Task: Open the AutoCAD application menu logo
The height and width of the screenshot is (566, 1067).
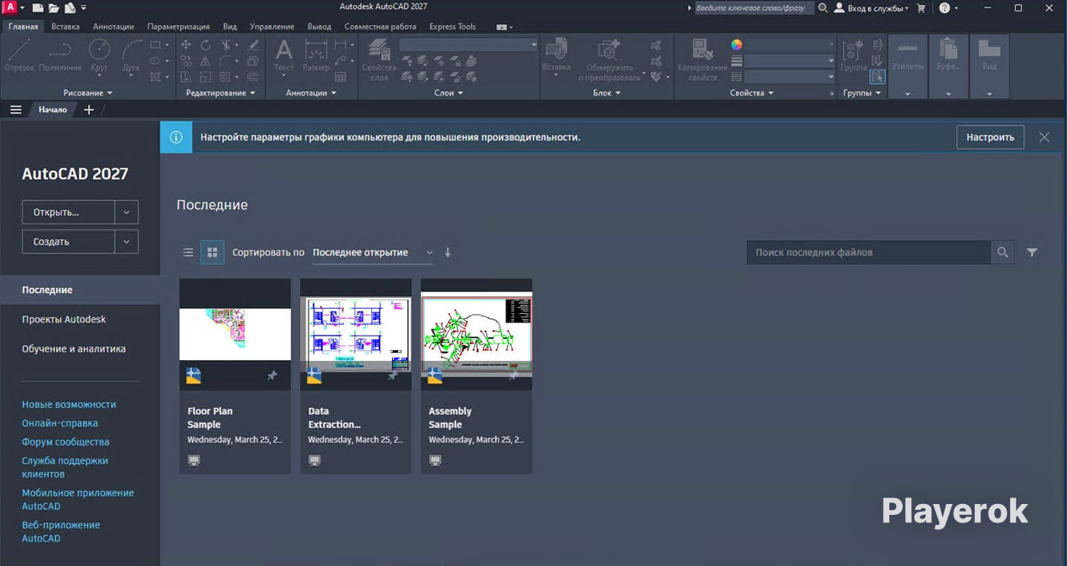Action: (x=10, y=8)
